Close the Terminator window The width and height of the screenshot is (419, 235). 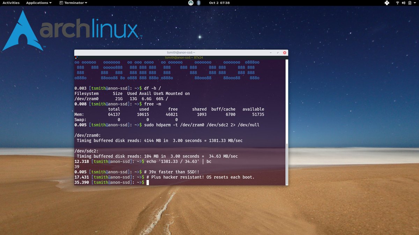click(x=285, y=53)
